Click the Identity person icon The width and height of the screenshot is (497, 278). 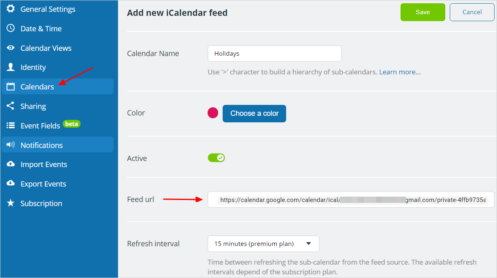coord(11,67)
